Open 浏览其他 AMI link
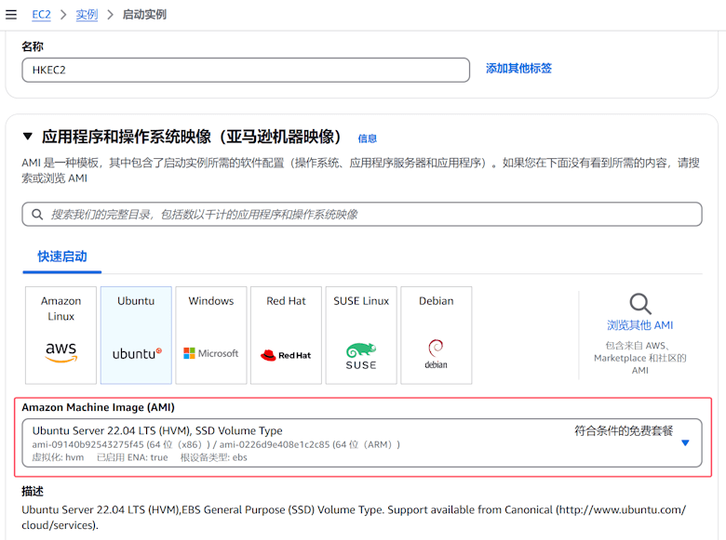This screenshot has width=726, height=540. 640,325
